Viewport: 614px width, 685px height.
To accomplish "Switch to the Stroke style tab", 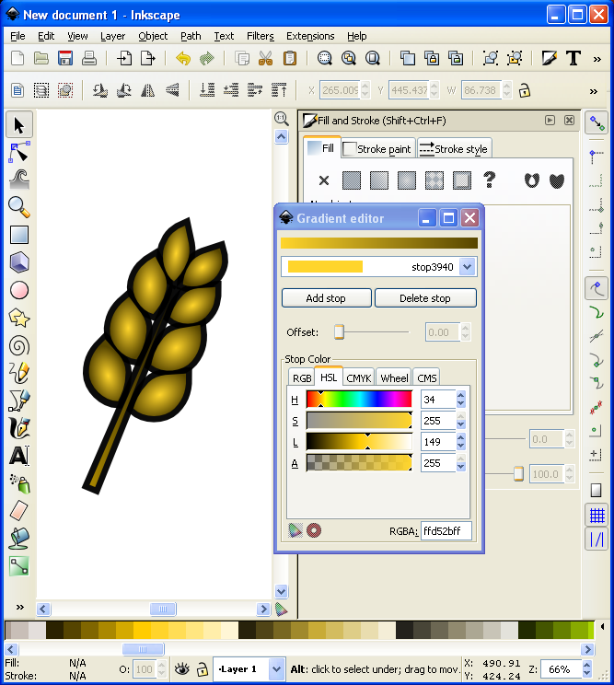I will click(x=455, y=149).
